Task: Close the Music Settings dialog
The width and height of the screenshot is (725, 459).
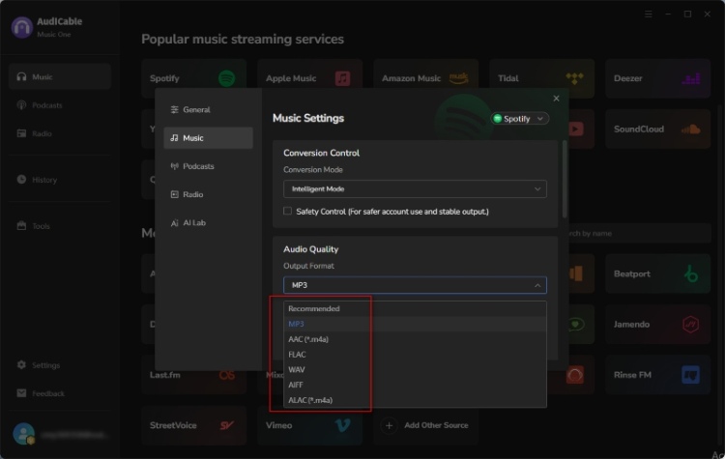Action: pyautogui.click(x=556, y=98)
